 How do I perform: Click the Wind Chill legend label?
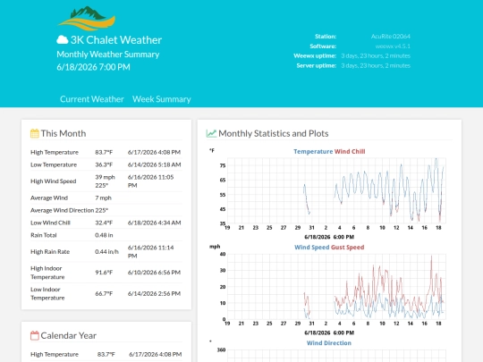(350, 151)
